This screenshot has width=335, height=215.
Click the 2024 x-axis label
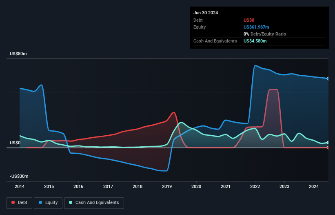[314, 186]
